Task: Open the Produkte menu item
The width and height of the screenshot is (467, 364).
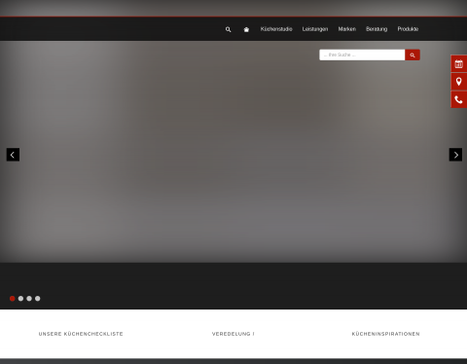Action: click(x=408, y=29)
